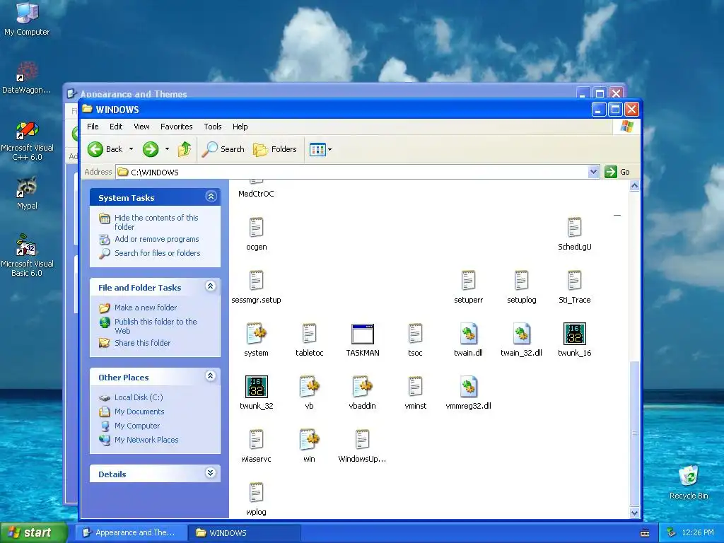
Task: Select the vminst file icon
Action: pyautogui.click(x=415, y=387)
